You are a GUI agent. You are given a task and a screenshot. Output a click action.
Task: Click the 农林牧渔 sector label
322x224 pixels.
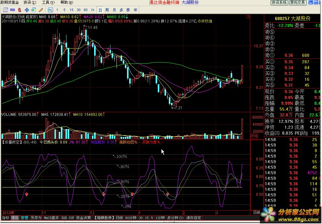(x=205, y=21)
